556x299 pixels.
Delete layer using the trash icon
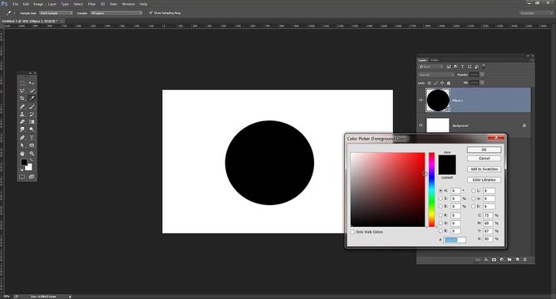[x=524, y=260]
